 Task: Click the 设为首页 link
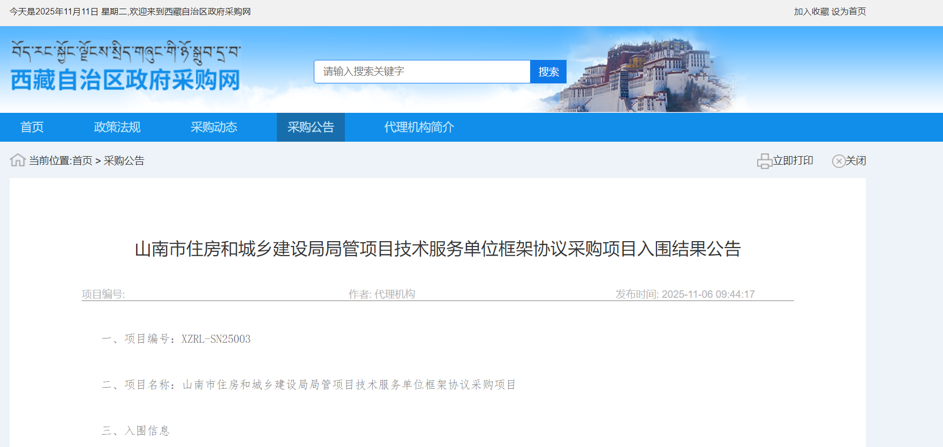pyautogui.click(x=849, y=12)
